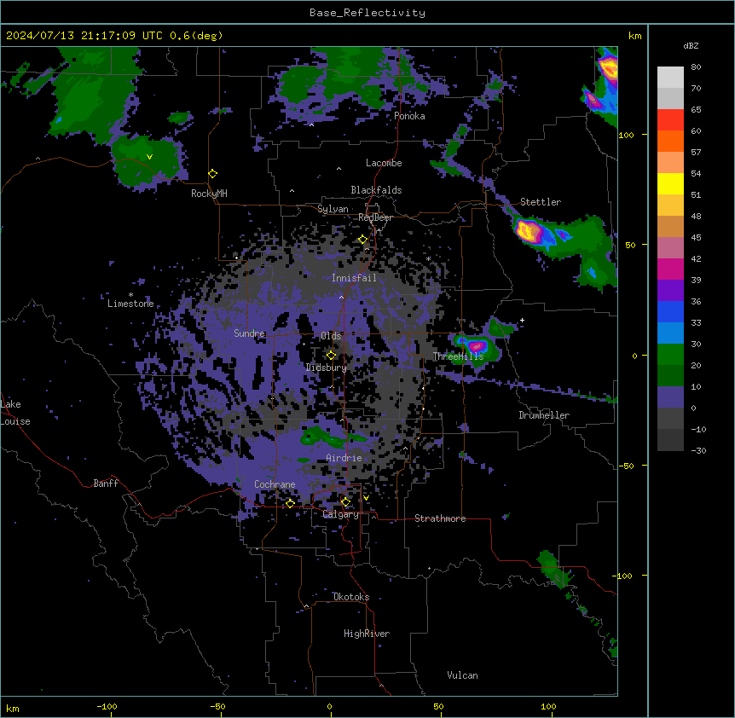Click the ThreeHills label
This screenshot has height=718, width=735.
click(458, 356)
